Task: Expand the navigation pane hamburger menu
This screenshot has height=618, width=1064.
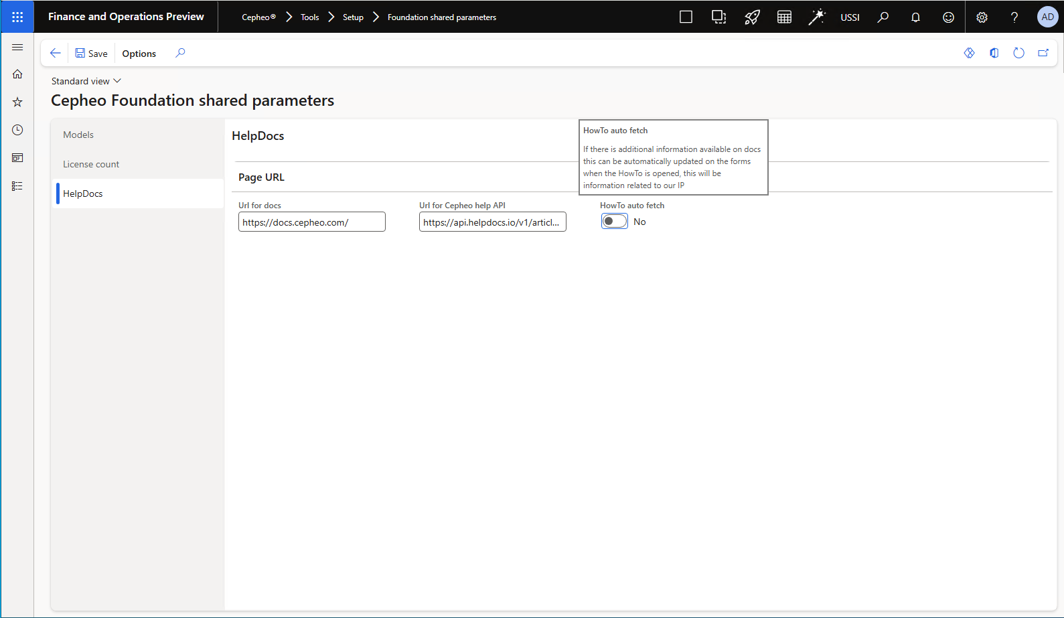Action: pyautogui.click(x=17, y=48)
